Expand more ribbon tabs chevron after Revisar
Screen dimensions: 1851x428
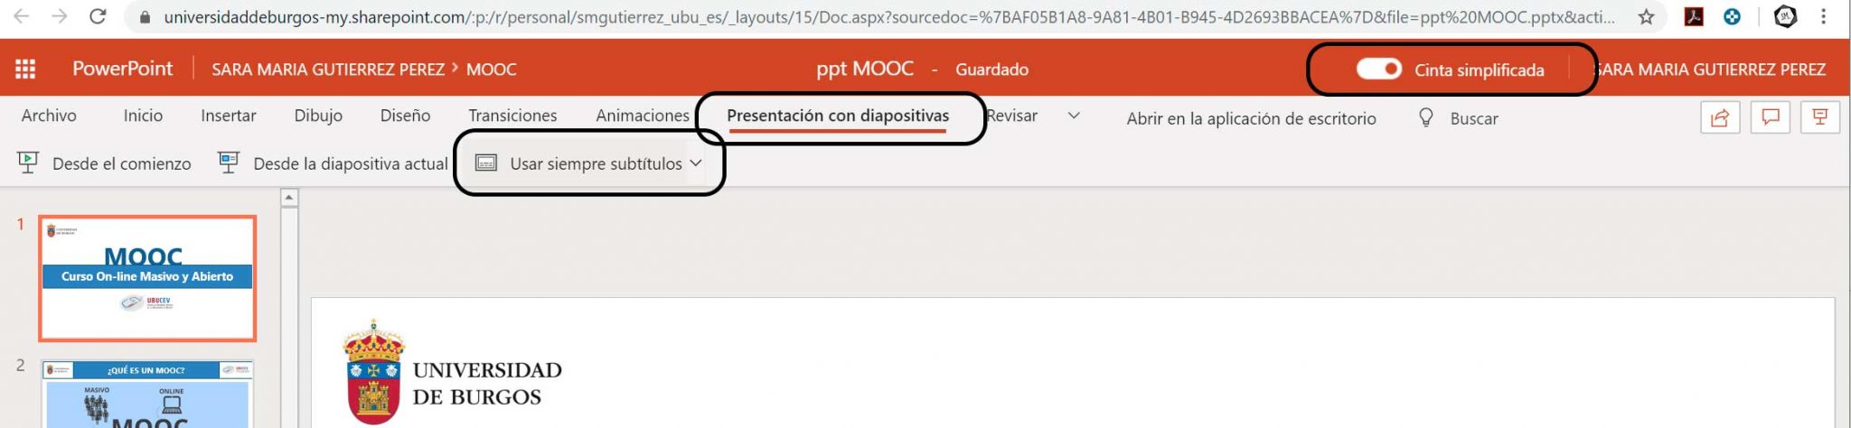click(x=1074, y=116)
